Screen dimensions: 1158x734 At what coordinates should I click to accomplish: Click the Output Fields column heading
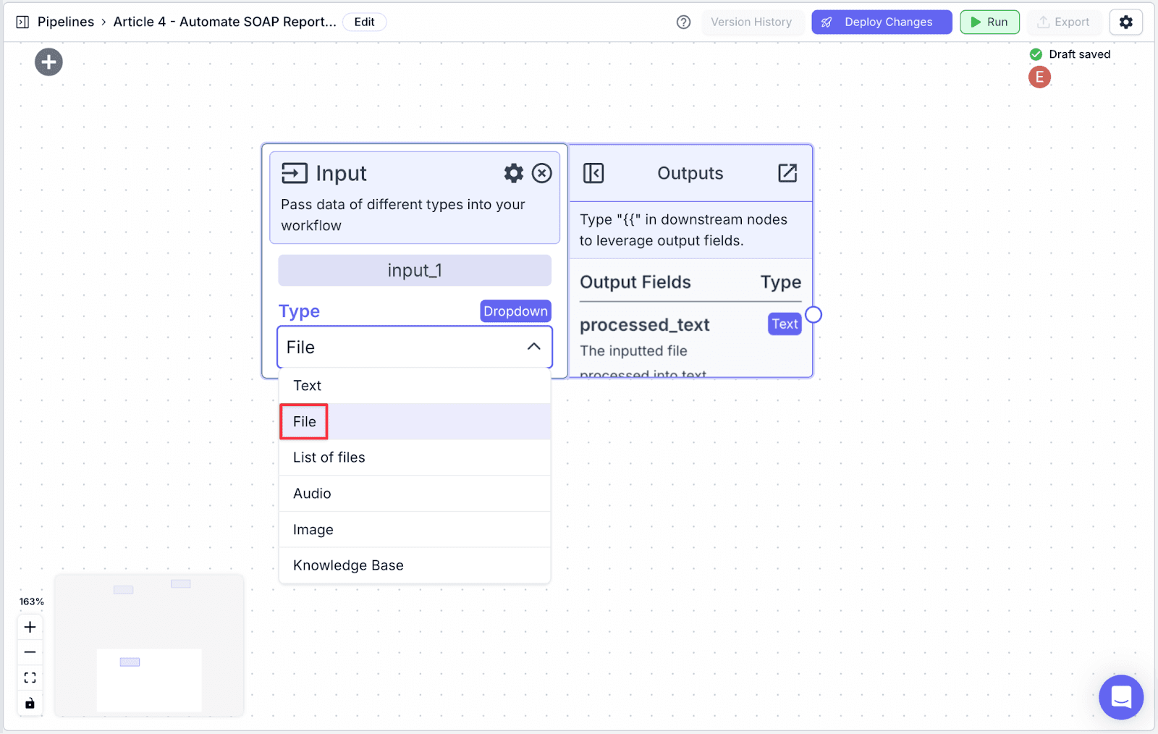[x=635, y=282]
